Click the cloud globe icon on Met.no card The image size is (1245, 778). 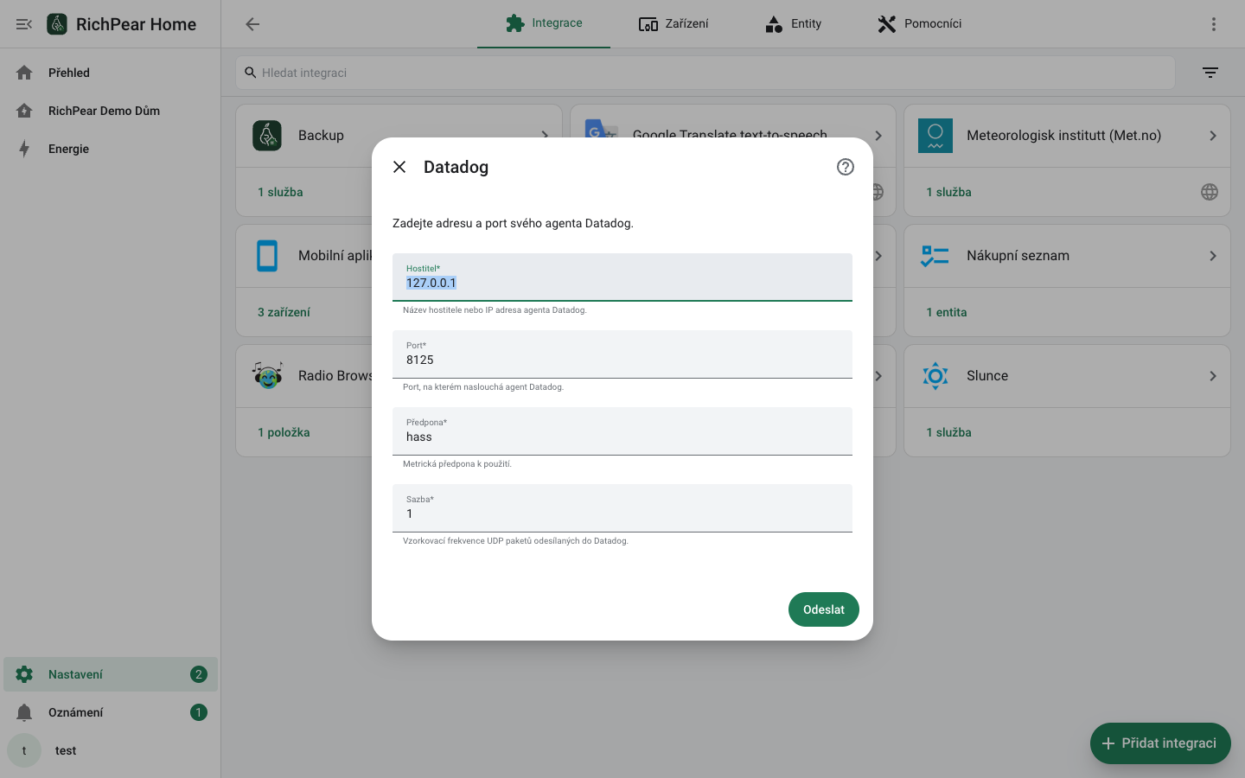[1210, 192]
